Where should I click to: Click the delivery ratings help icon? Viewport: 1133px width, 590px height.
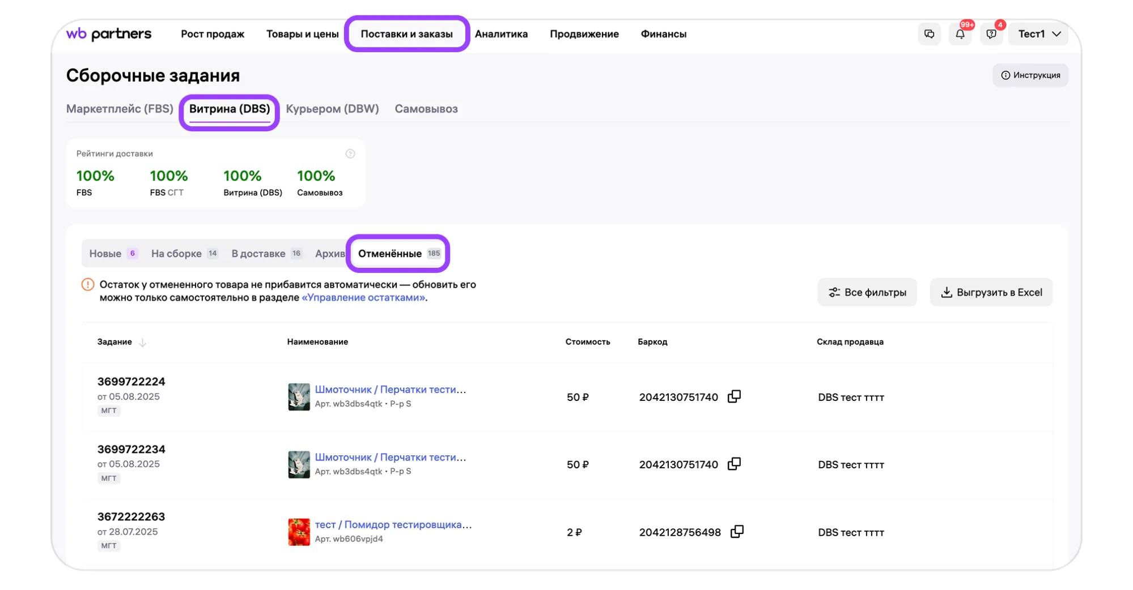tap(350, 154)
